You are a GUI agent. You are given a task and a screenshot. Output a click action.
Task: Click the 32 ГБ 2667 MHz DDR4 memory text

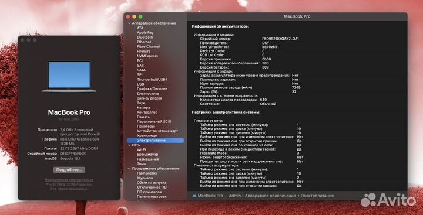coord(79,149)
